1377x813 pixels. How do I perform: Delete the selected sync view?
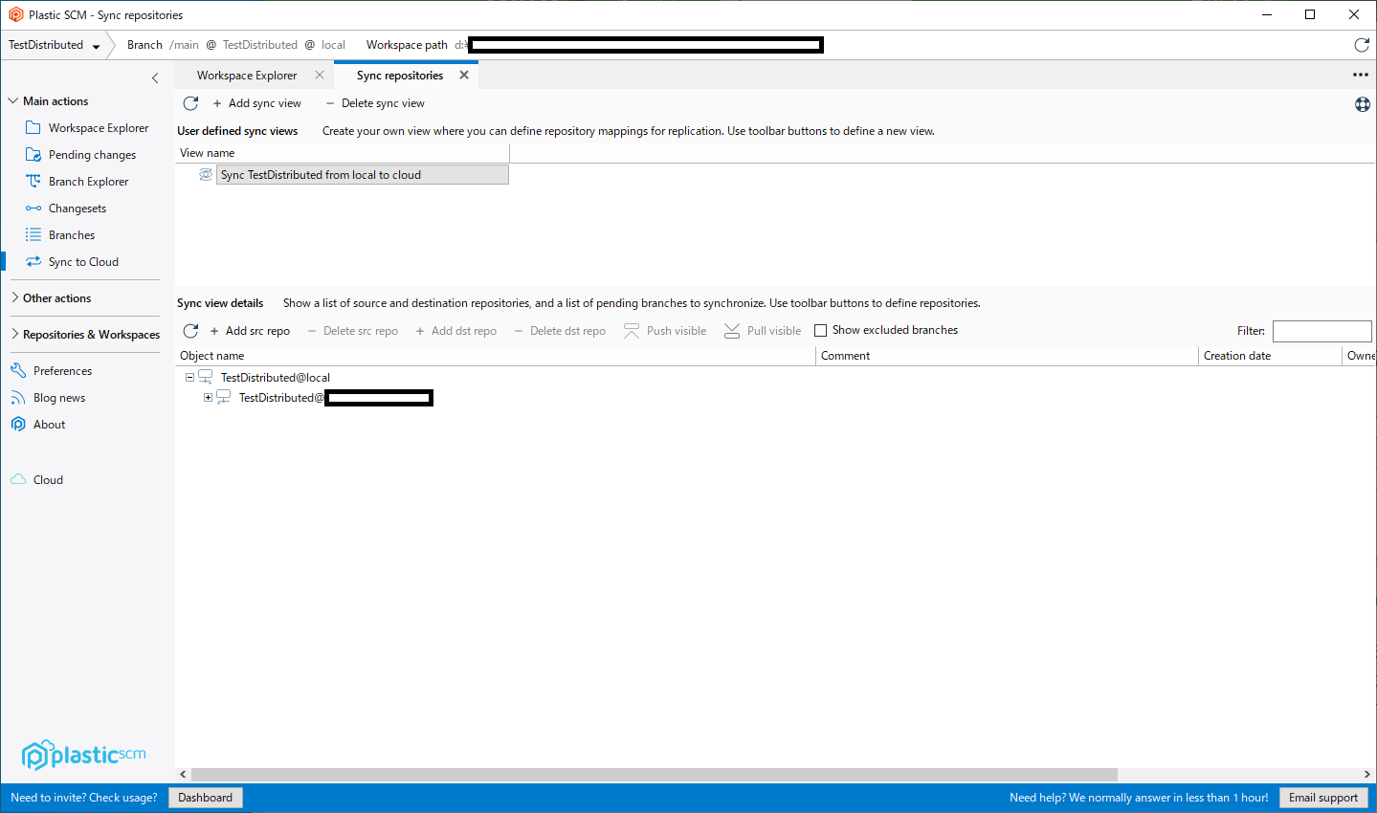[375, 103]
